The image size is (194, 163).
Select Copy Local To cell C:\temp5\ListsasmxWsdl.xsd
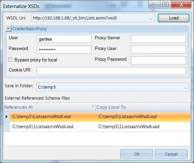pos(143,116)
